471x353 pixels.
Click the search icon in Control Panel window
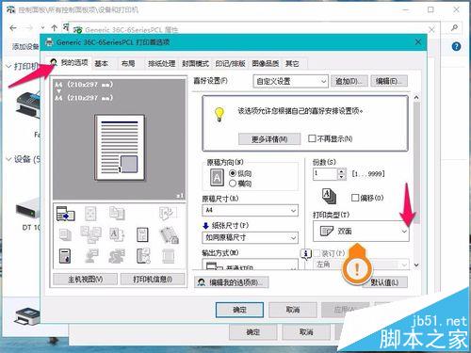(454, 28)
